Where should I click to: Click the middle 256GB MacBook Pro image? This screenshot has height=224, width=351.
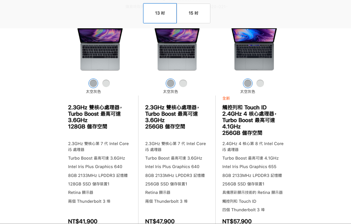pyautogui.click(x=177, y=49)
